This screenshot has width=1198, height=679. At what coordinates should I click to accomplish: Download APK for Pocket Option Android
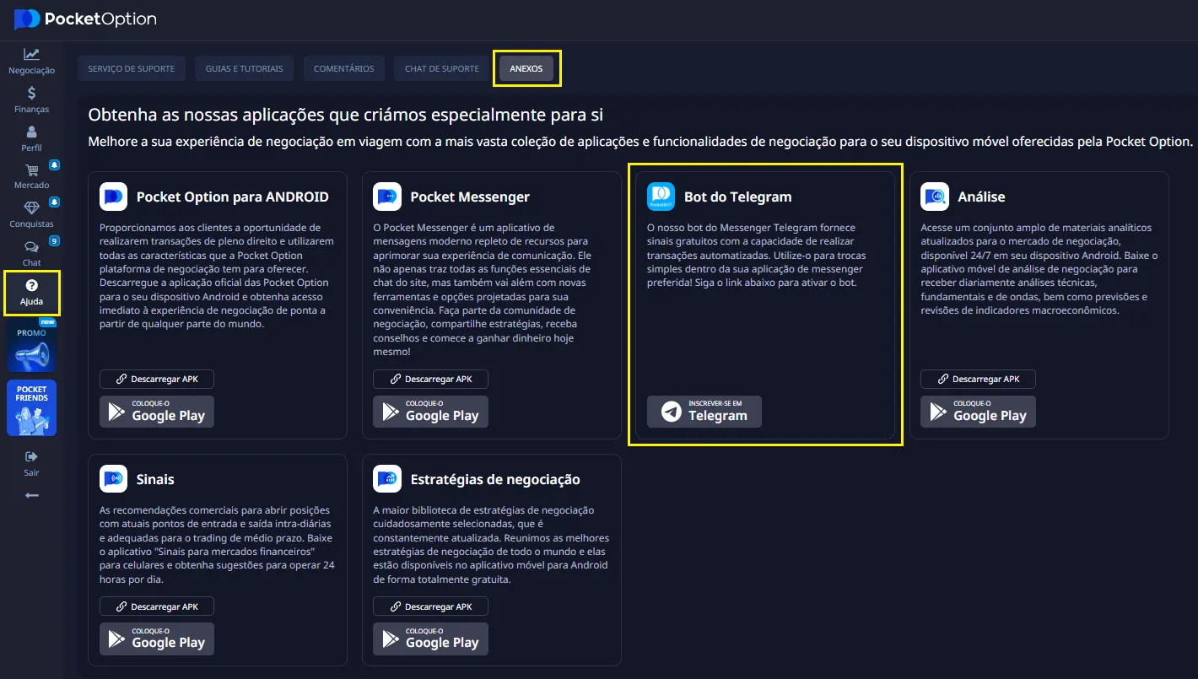tap(157, 379)
